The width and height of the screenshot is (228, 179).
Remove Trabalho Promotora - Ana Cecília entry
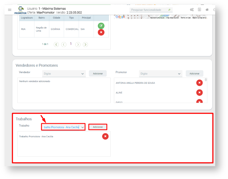(x=105, y=136)
